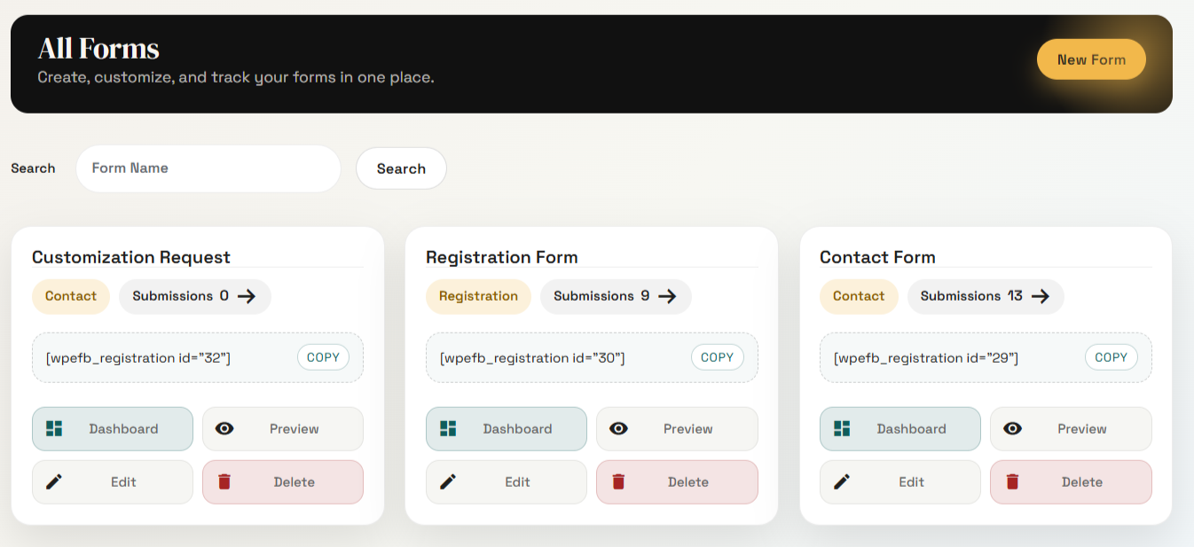Click the Search button
This screenshot has height=547, width=1194.
click(x=401, y=168)
